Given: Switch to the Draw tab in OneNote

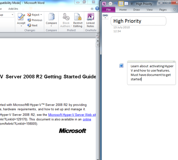Looking at the screenshot, I should click(x=137, y=10).
